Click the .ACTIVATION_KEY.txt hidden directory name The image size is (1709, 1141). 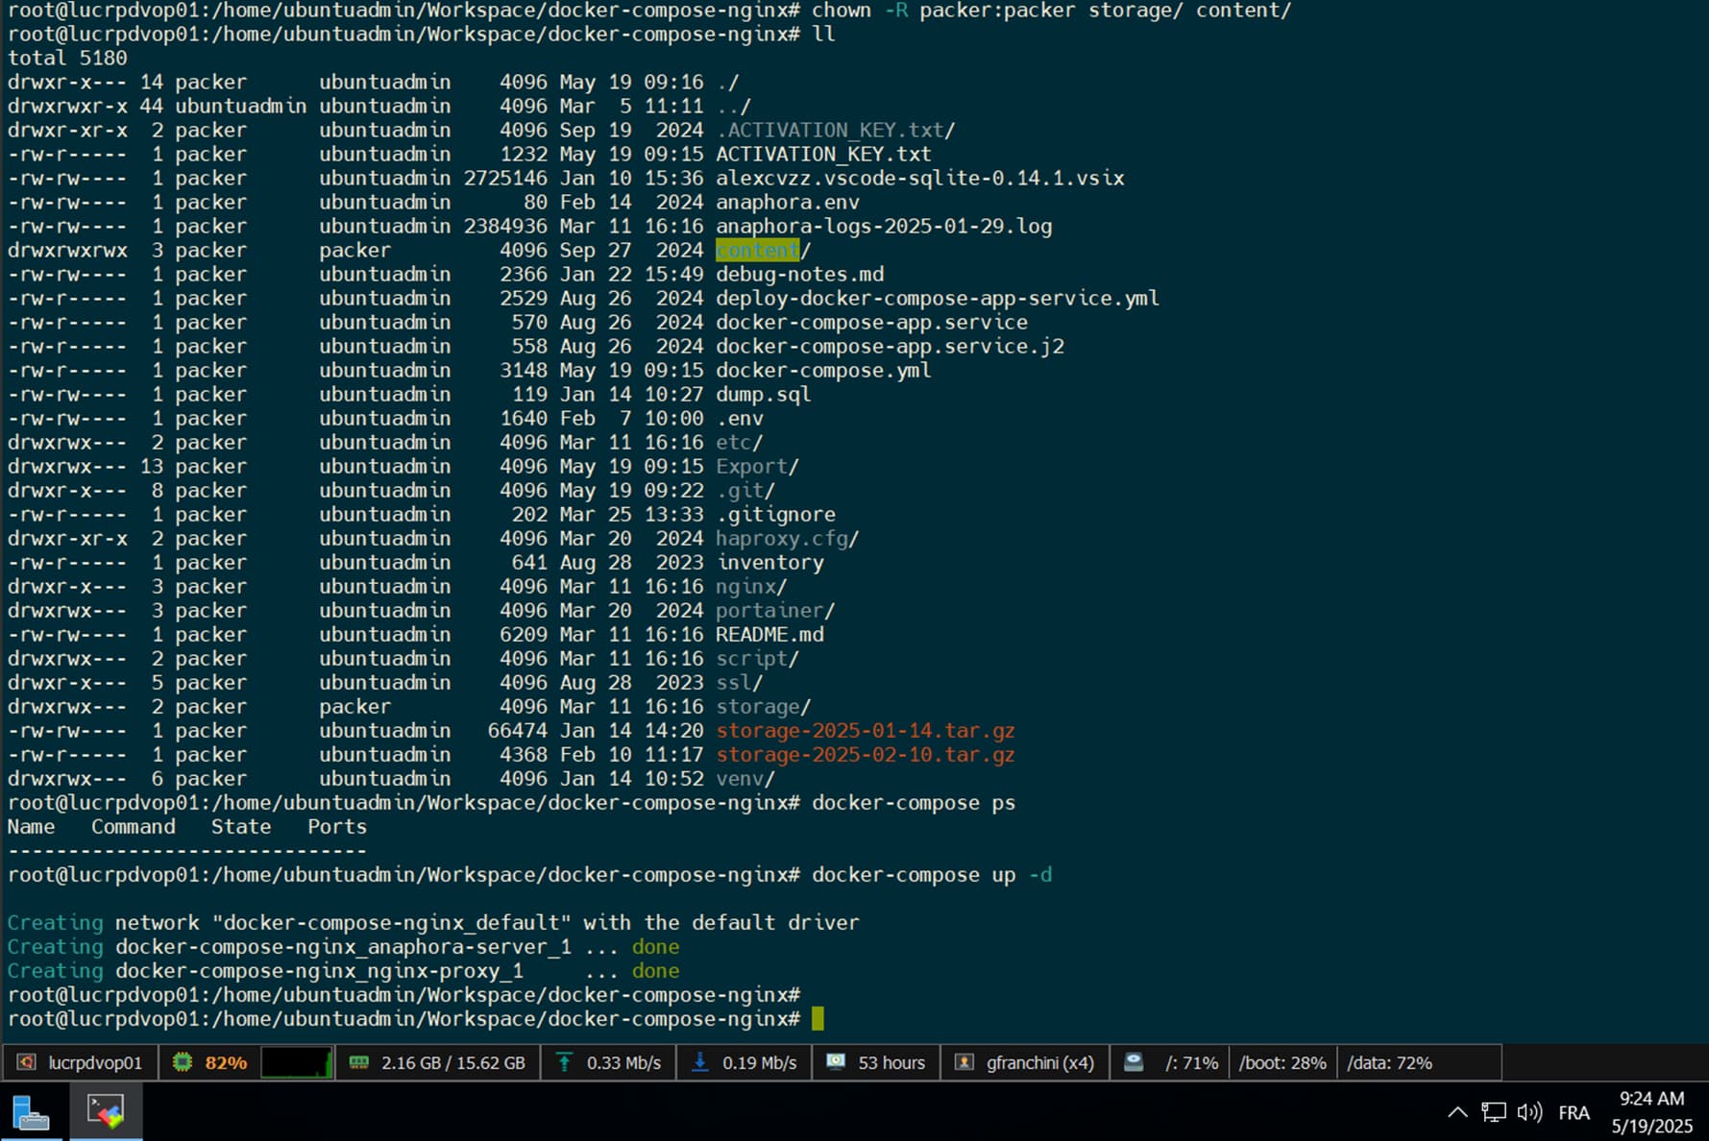click(830, 131)
